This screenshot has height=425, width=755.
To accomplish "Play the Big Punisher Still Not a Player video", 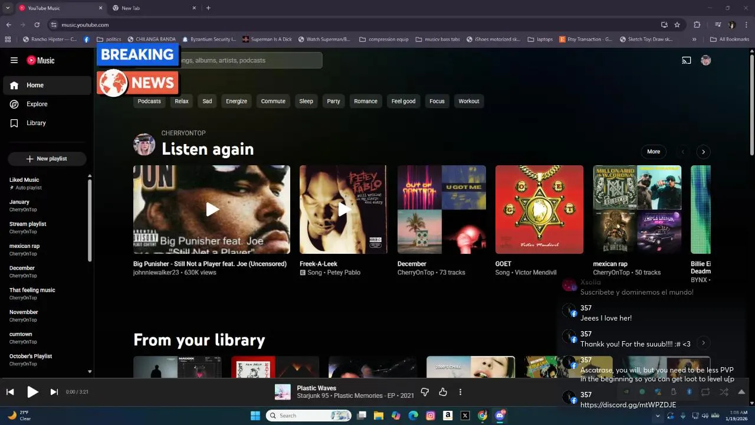I will (x=212, y=210).
